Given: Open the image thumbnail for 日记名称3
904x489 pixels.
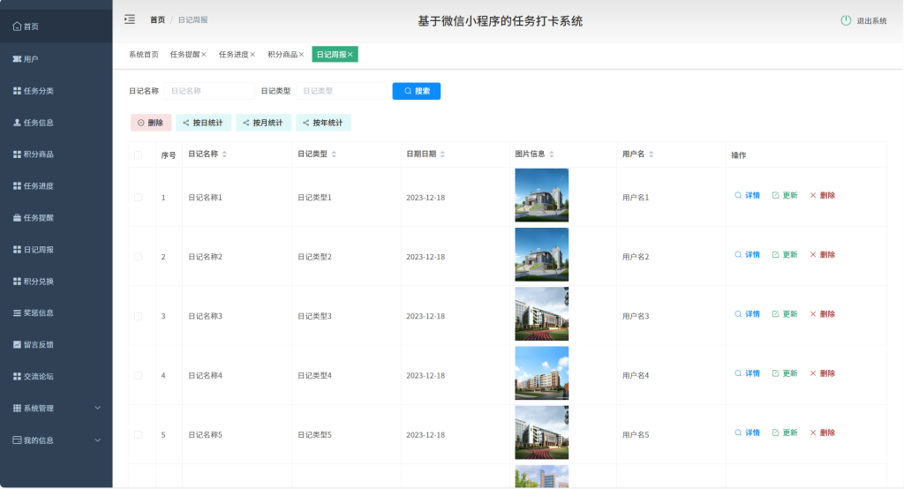Looking at the screenshot, I should [x=541, y=313].
